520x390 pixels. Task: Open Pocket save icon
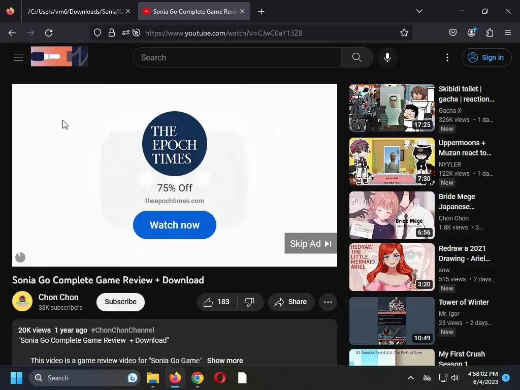tap(453, 33)
